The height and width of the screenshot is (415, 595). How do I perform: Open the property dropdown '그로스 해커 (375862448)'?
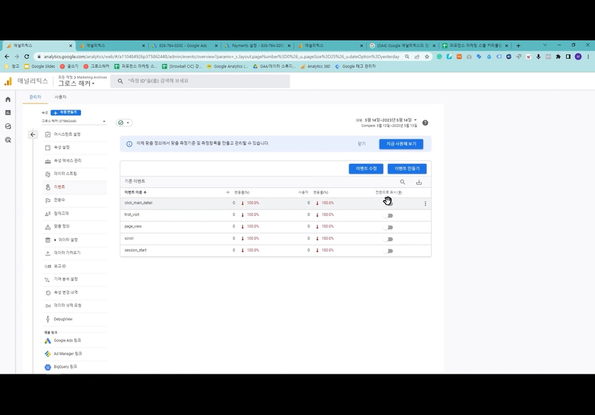[x=73, y=122]
